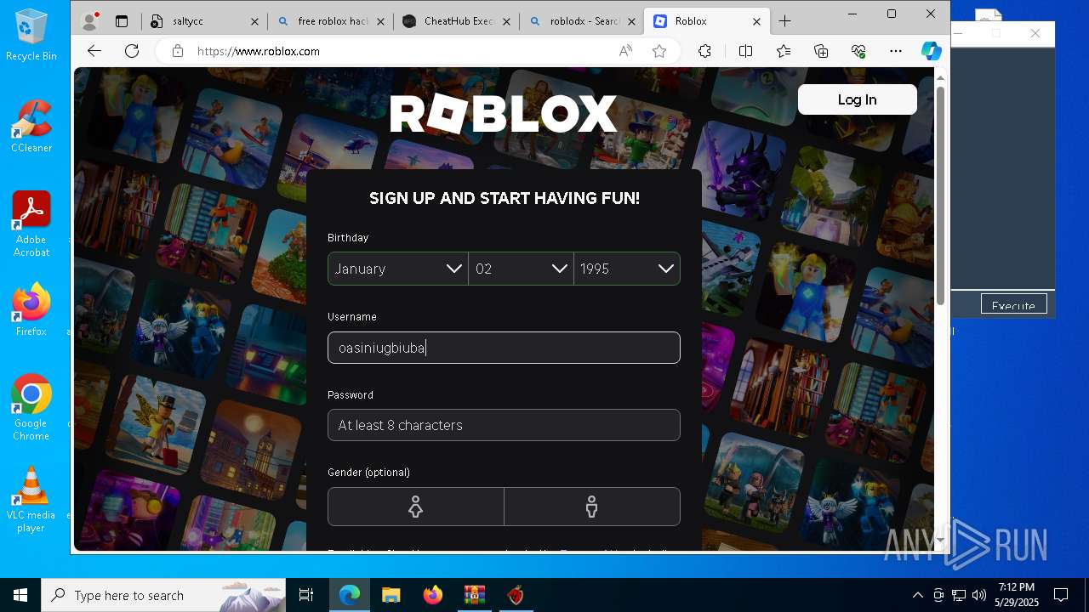Select the male gender option
Viewport: 1089px width, 612px height.
(592, 507)
